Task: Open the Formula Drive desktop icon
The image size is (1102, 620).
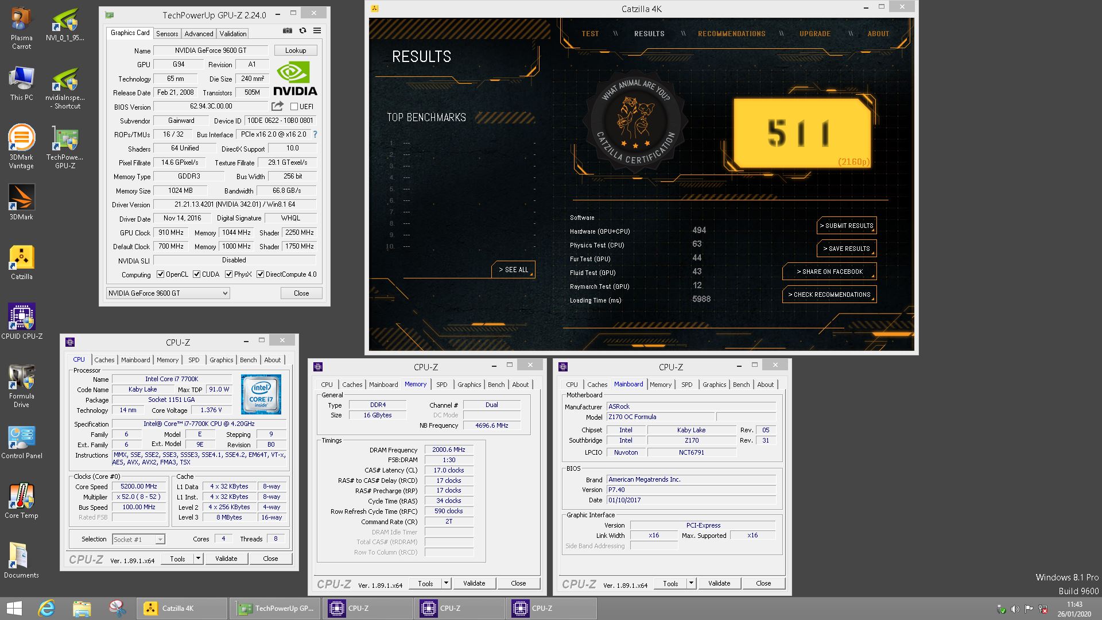Action: pyautogui.click(x=21, y=386)
